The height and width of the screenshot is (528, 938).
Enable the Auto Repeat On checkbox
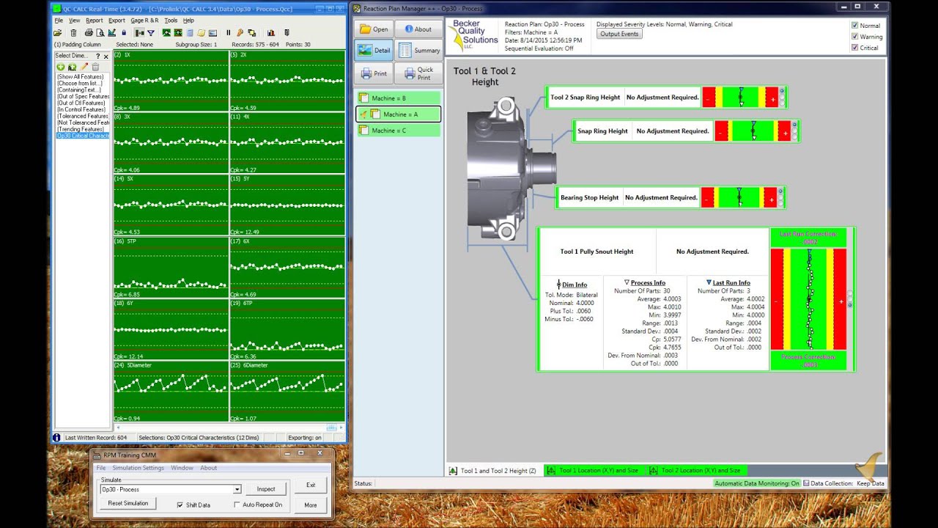(237, 505)
